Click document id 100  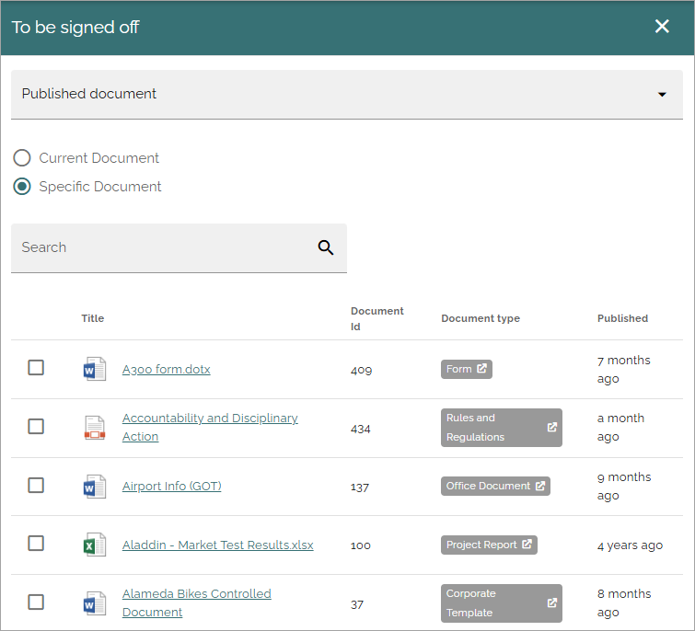360,546
